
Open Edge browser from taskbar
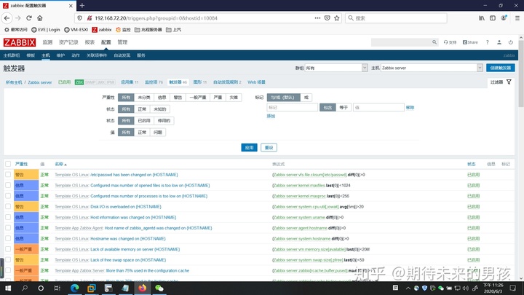[74, 288]
